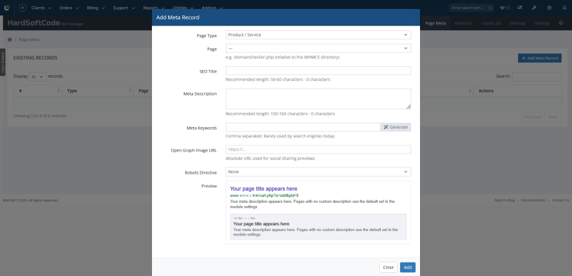Click the Actions column header

point(517,91)
